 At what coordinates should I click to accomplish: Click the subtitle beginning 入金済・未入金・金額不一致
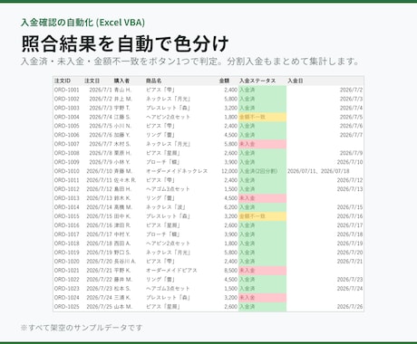pyautogui.click(x=189, y=62)
